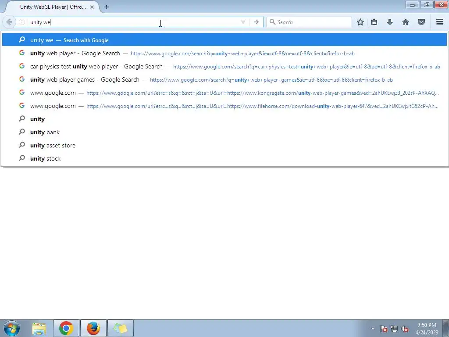Click Google icon beside 'car physics test' entry

[x=22, y=66]
